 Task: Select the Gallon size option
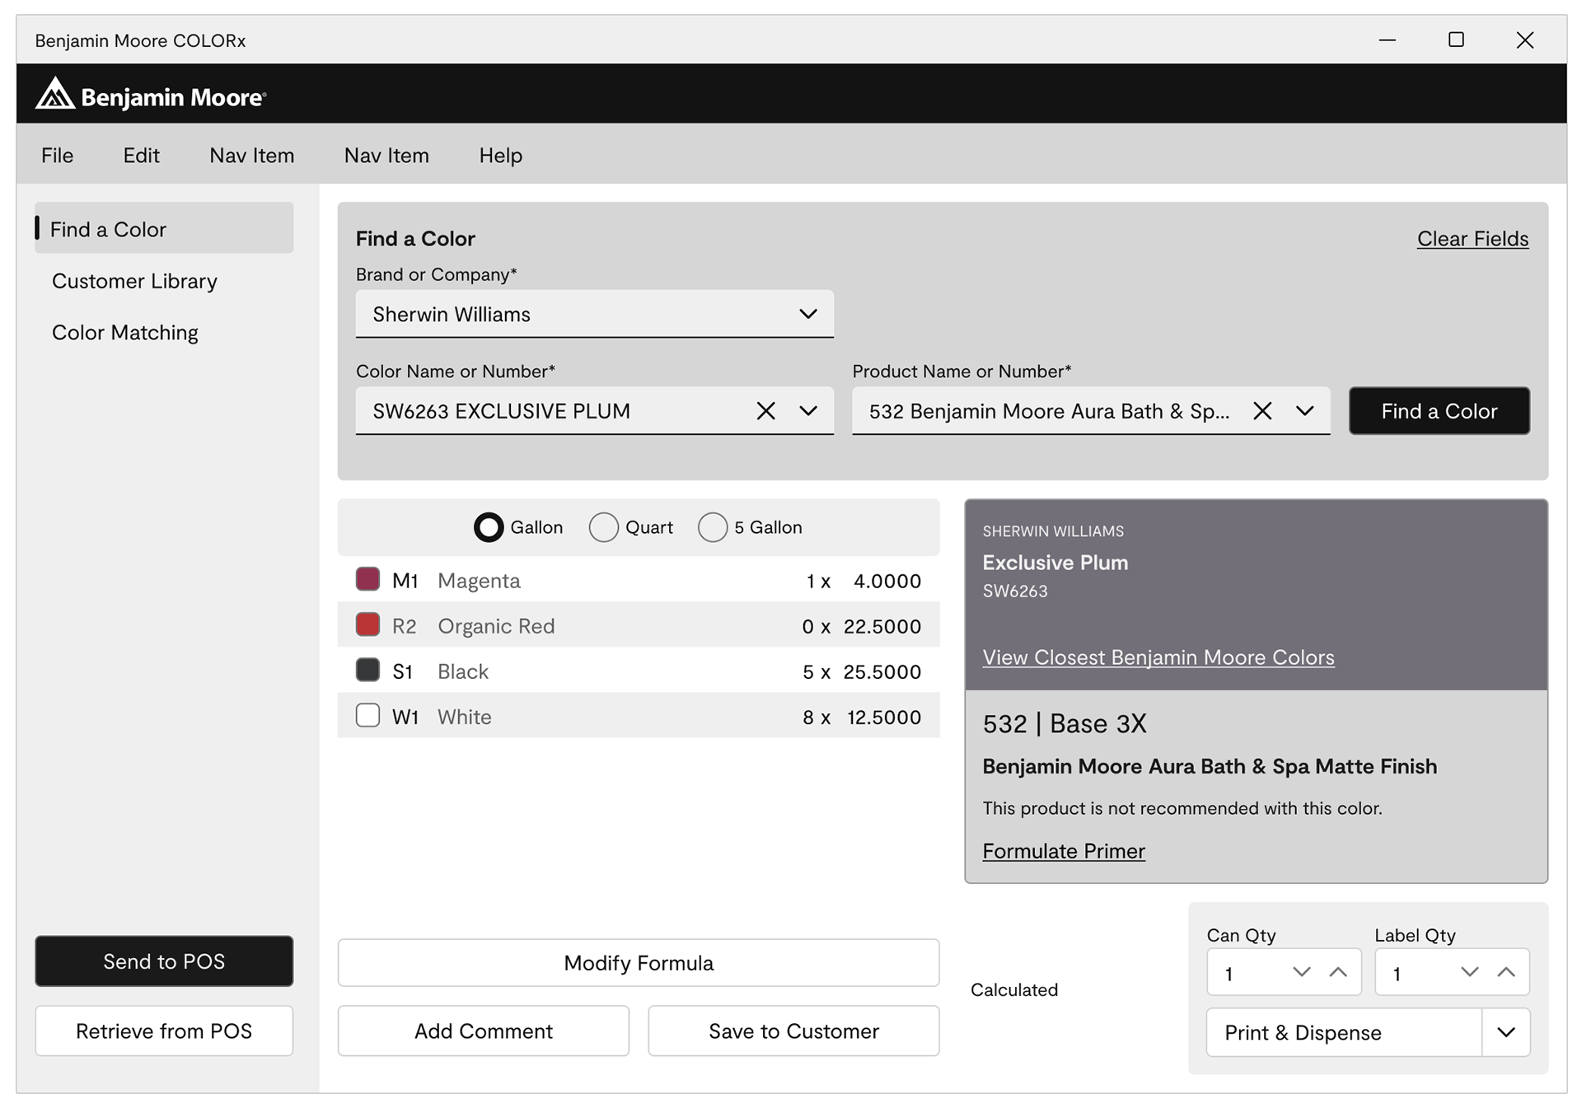[x=489, y=527]
